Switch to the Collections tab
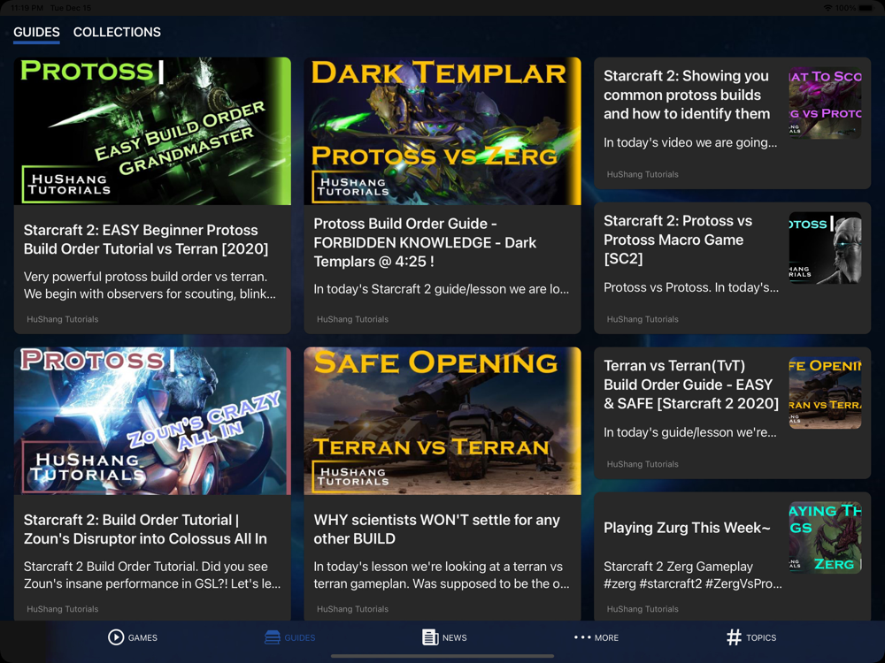The height and width of the screenshot is (663, 885). click(117, 32)
